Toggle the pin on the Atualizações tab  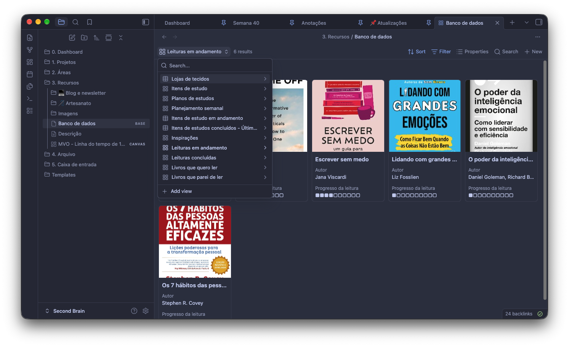pos(429,23)
